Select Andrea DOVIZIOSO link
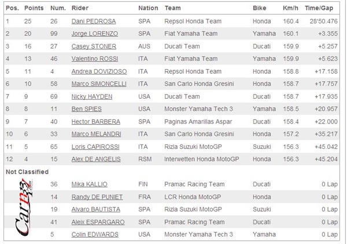The image size is (347, 244). pyautogui.click(x=99, y=72)
